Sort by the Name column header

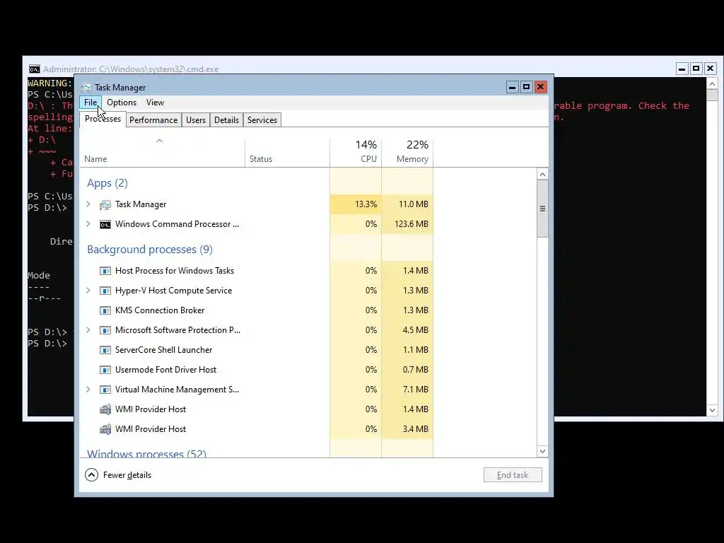(x=162, y=153)
